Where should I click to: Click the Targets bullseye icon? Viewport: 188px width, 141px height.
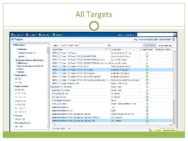[27, 35]
